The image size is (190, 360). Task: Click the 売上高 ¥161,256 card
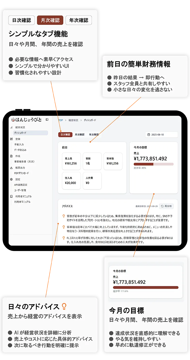[x=71, y=161]
